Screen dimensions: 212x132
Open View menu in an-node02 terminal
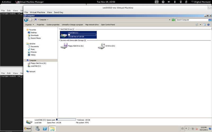click(15, 73)
